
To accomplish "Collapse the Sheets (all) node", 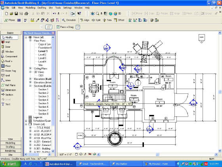I will pos(26,124).
